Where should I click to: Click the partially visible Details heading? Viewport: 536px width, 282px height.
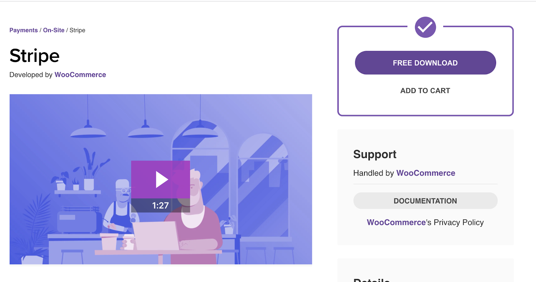pos(372,280)
